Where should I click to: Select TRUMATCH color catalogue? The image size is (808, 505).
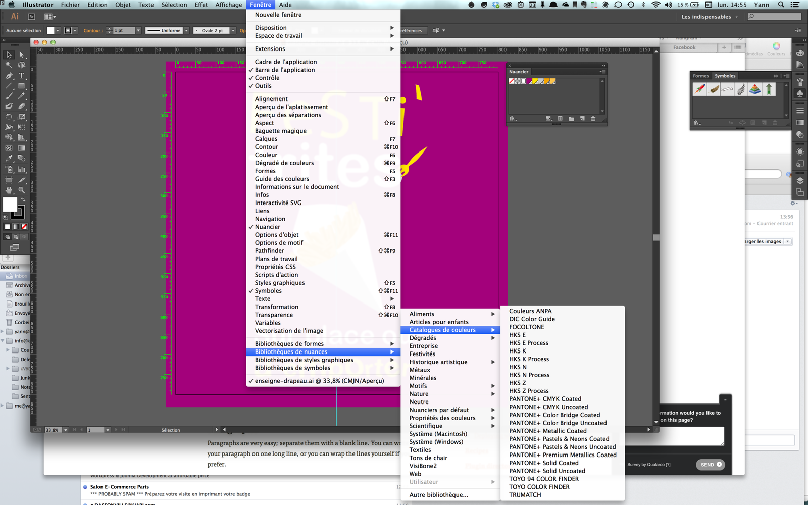click(x=563, y=495)
